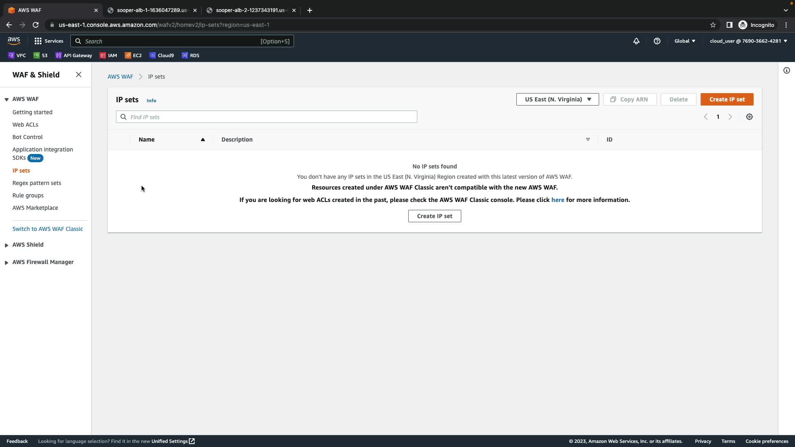Click the orange Create IP set button

point(727,99)
